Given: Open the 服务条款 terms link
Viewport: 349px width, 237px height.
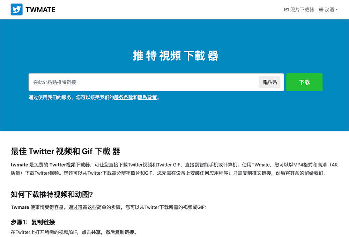Looking at the screenshot, I should 123,97.
